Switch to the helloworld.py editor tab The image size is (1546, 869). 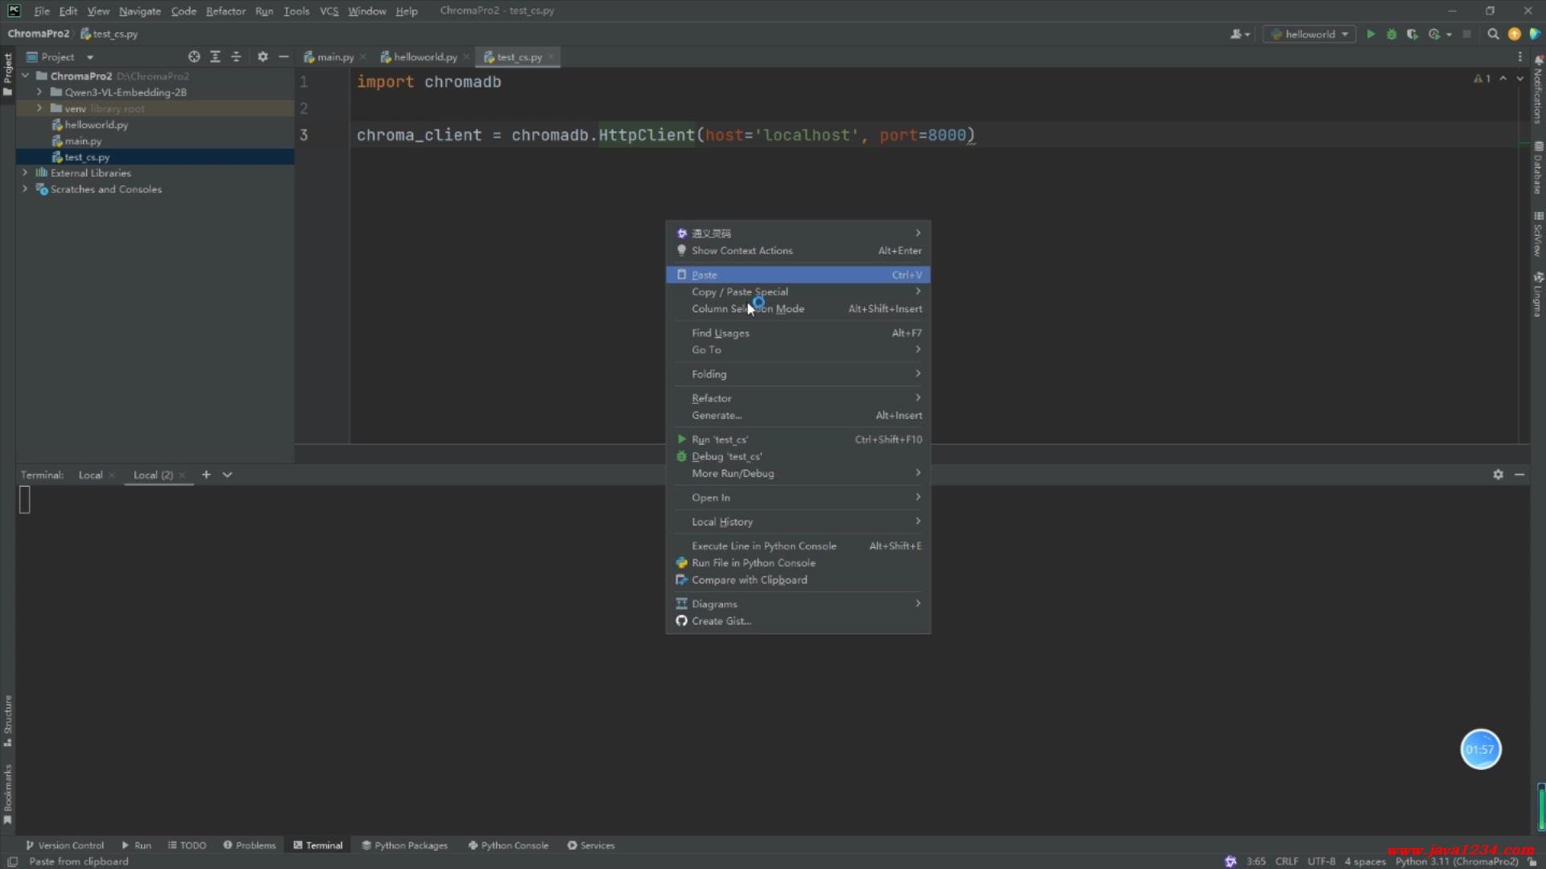[424, 57]
